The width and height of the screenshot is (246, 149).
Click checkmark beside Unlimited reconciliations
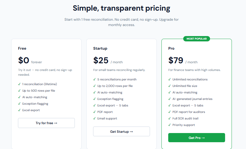click(x=169, y=80)
